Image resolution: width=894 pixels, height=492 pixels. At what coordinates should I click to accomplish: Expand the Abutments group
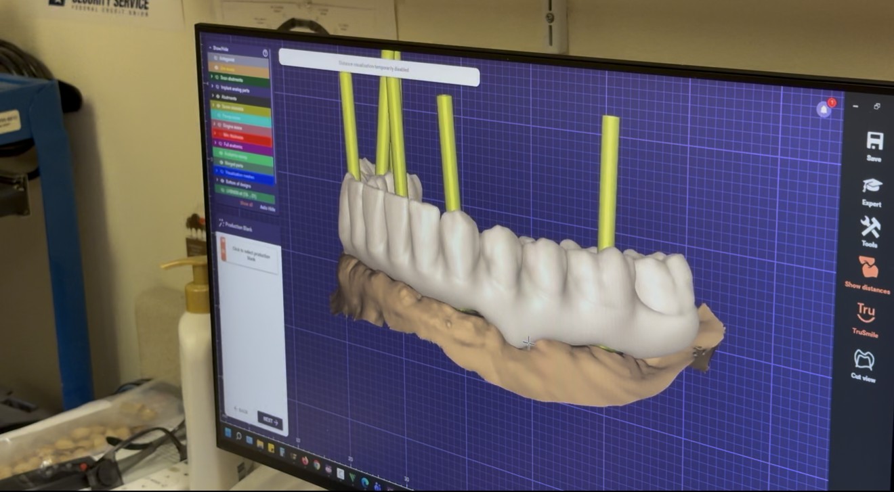pos(213,96)
